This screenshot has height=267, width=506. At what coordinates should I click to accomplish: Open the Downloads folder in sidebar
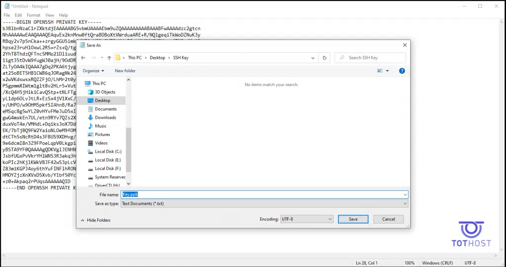point(105,118)
